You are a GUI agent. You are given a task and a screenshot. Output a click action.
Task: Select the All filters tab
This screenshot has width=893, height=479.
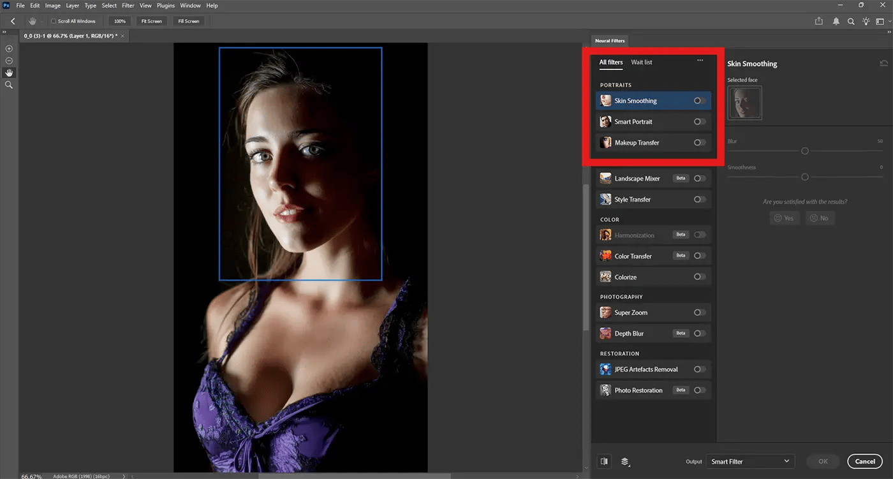pyautogui.click(x=611, y=63)
